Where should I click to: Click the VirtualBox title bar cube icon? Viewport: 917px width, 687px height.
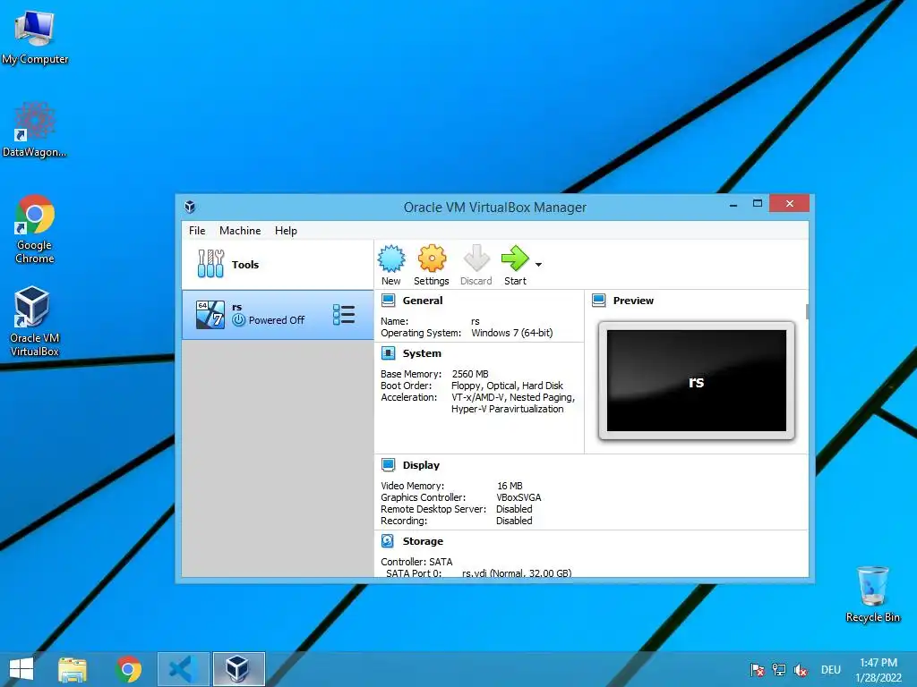190,207
